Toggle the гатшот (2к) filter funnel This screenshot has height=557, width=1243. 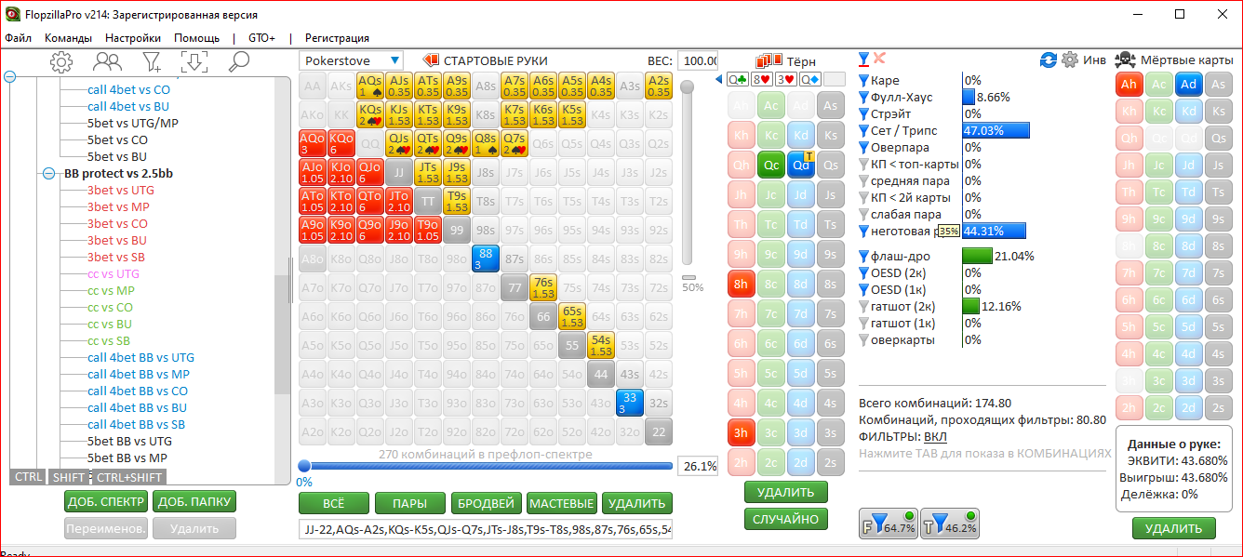coord(863,307)
